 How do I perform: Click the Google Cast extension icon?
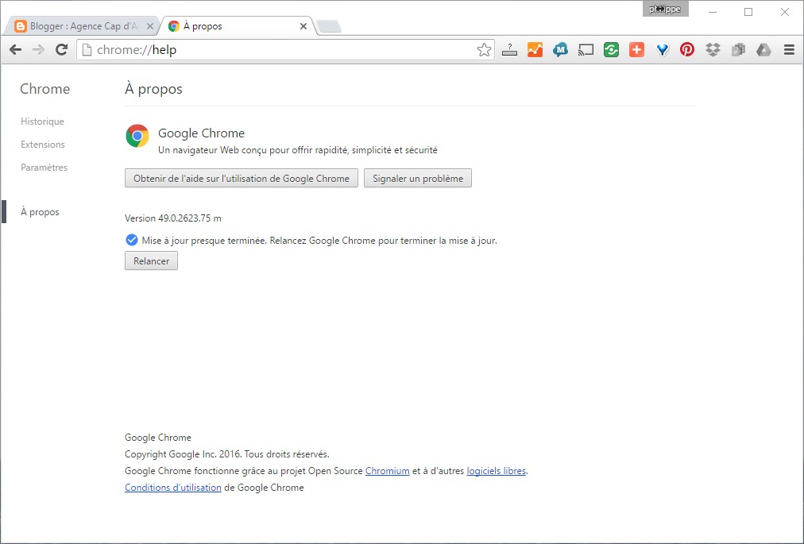586,50
